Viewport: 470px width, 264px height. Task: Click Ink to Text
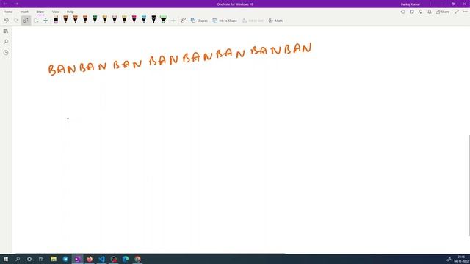pyautogui.click(x=253, y=21)
